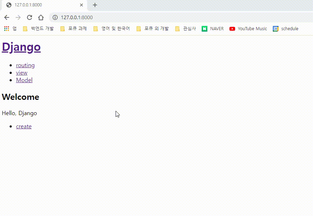Open the 포큐 과제 bookmark folder
Viewport: 313px width, 216px height.
[x=74, y=29]
